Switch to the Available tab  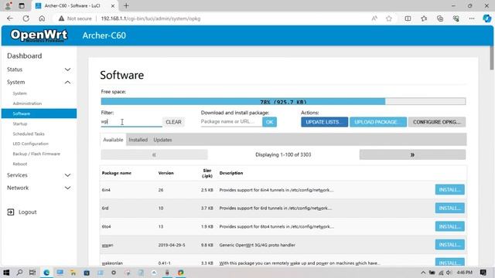pyautogui.click(x=113, y=140)
